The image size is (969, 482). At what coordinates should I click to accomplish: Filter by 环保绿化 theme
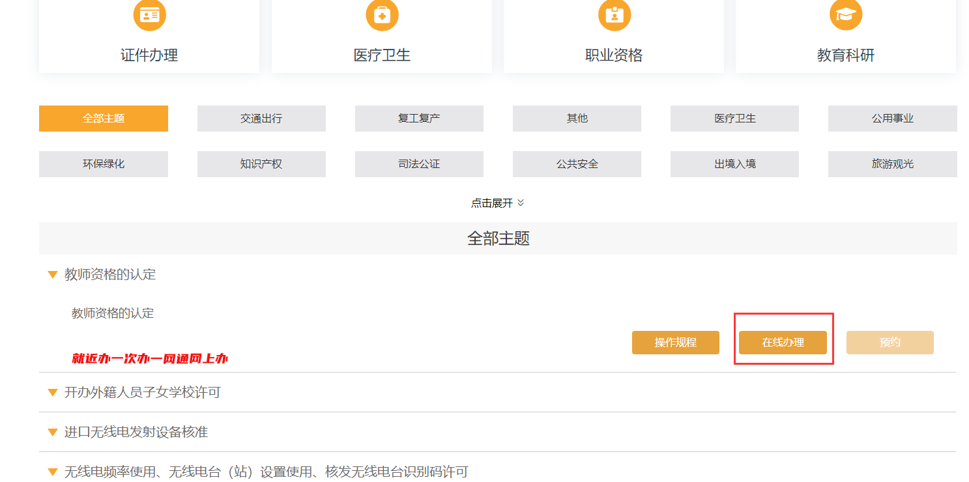point(104,164)
